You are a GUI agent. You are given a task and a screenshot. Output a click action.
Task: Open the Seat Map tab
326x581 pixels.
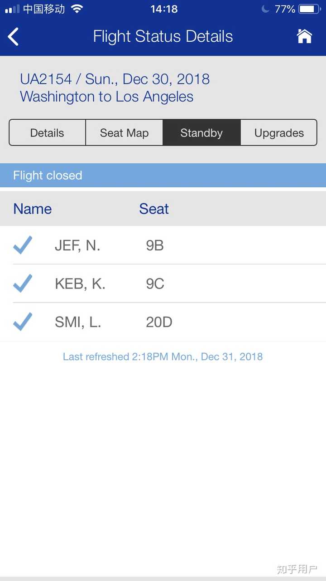(124, 133)
